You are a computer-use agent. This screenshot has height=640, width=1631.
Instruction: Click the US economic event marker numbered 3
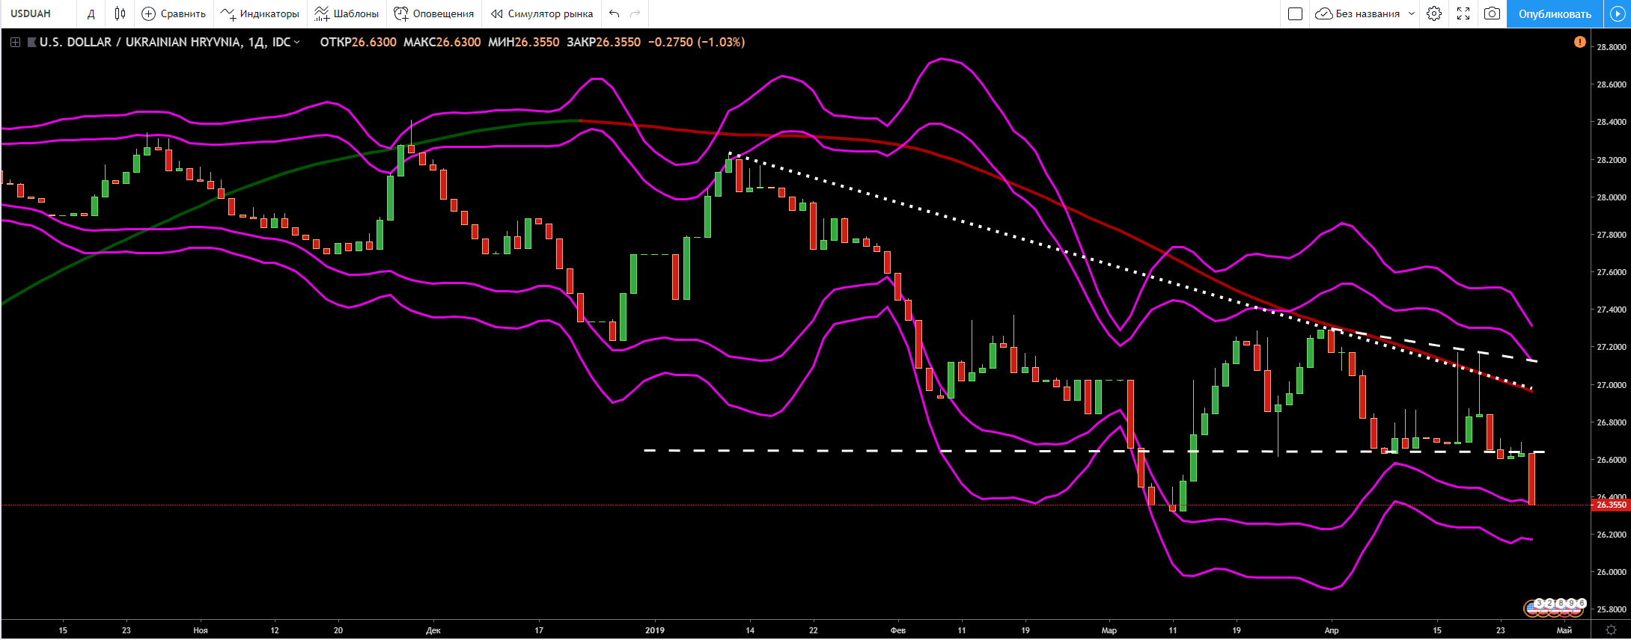pyautogui.click(x=1539, y=603)
